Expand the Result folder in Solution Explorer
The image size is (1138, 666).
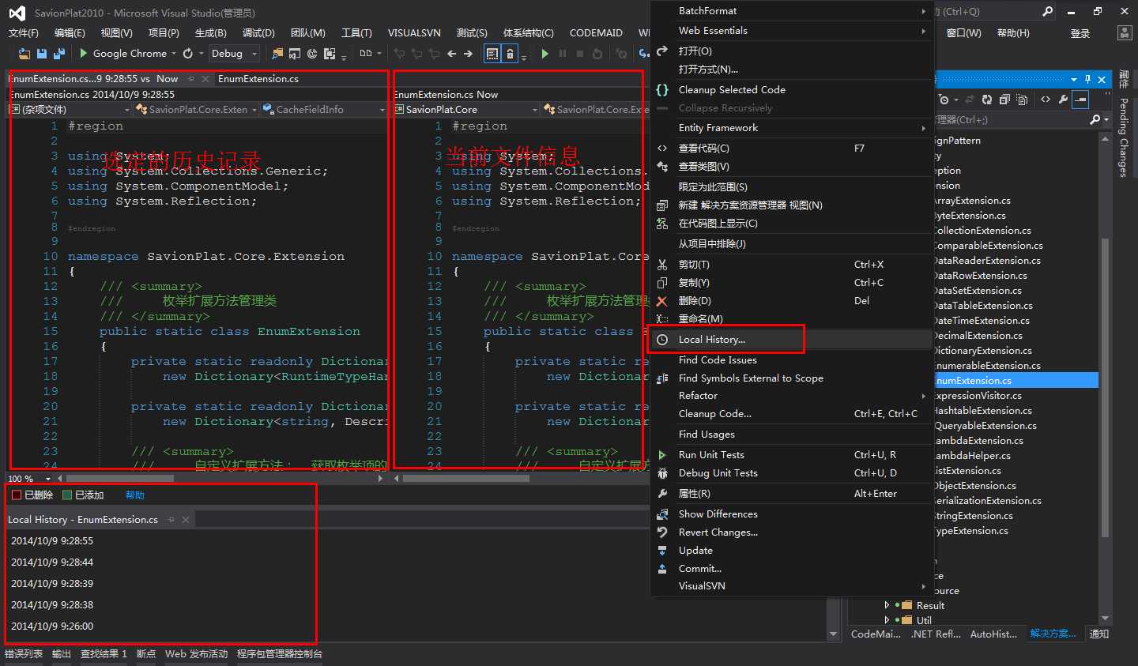887,605
